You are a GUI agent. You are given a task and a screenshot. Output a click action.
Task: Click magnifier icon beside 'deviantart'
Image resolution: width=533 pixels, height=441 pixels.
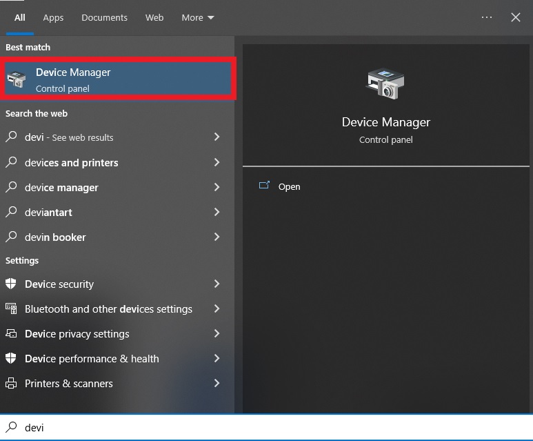pos(11,211)
